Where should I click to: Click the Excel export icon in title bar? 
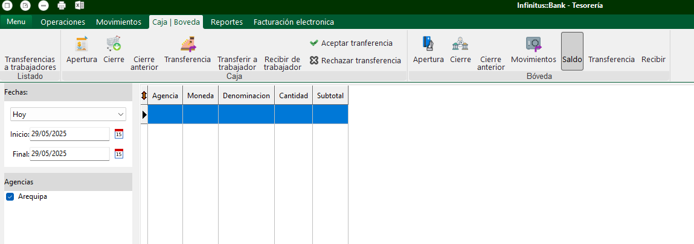(79, 5)
